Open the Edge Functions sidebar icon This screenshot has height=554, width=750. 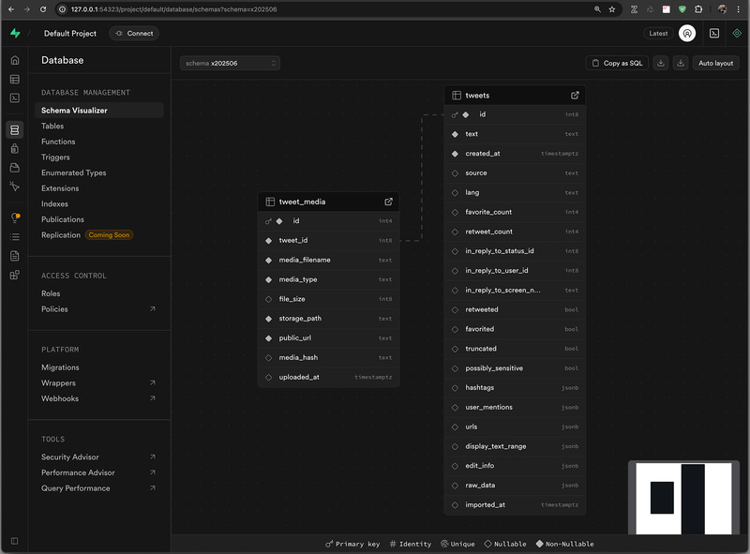[x=15, y=187]
